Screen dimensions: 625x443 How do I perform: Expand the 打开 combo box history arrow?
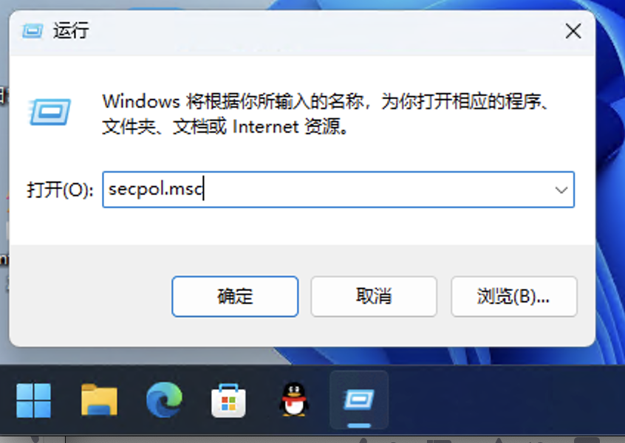point(561,190)
